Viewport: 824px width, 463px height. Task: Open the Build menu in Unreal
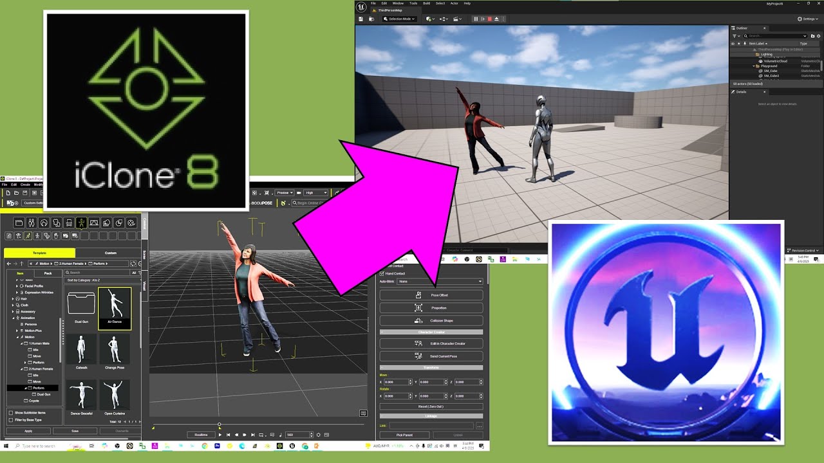426,3
